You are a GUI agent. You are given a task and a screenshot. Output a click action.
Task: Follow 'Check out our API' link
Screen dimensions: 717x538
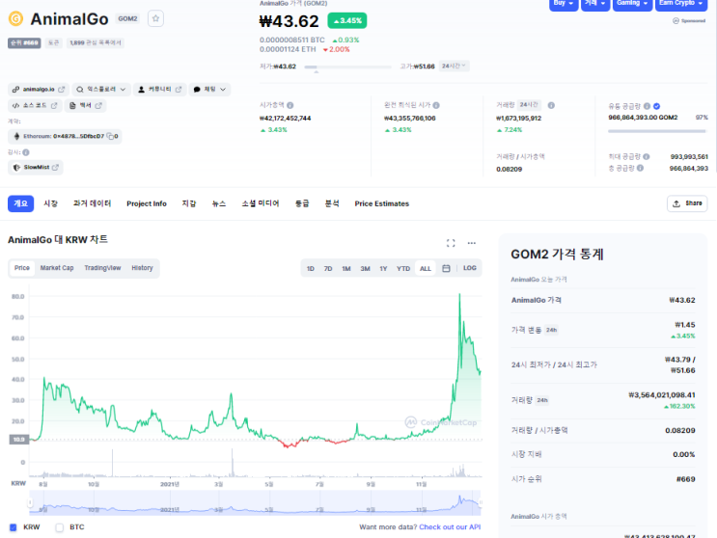[x=450, y=527]
